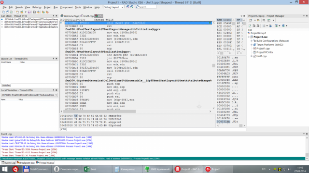This screenshot has width=309, height=173.
Task: Open the Windows Start button
Action: 5,169
